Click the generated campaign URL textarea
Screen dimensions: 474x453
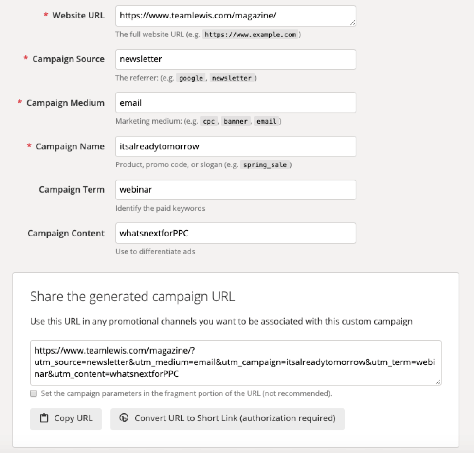[x=236, y=363]
